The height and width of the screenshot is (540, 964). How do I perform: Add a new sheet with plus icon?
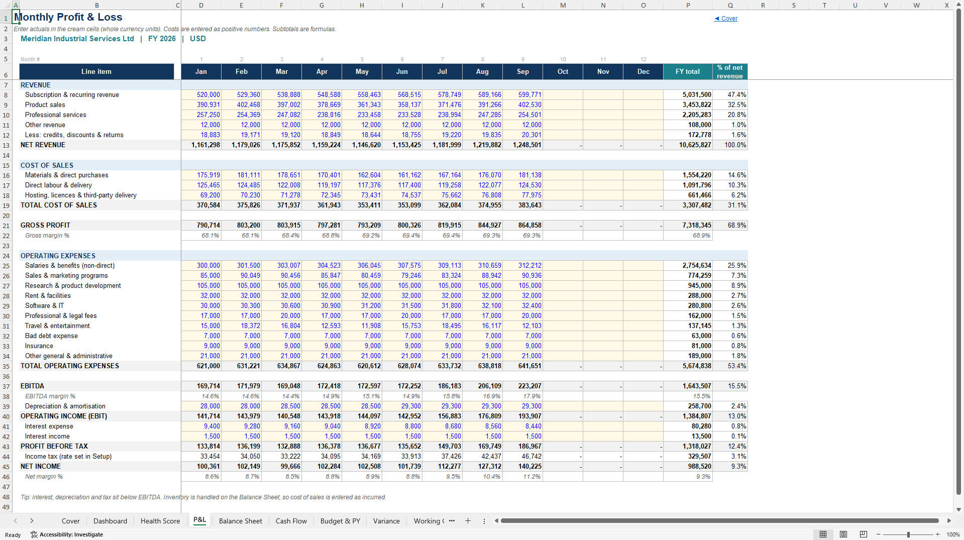pyautogui.click(x=468, y=521)
